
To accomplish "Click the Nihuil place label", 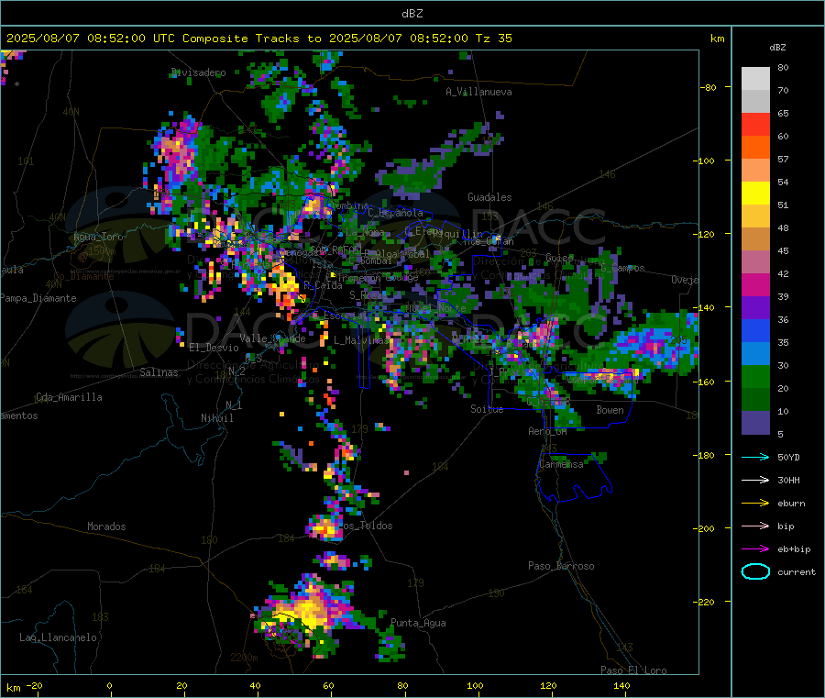I will 216,418.
